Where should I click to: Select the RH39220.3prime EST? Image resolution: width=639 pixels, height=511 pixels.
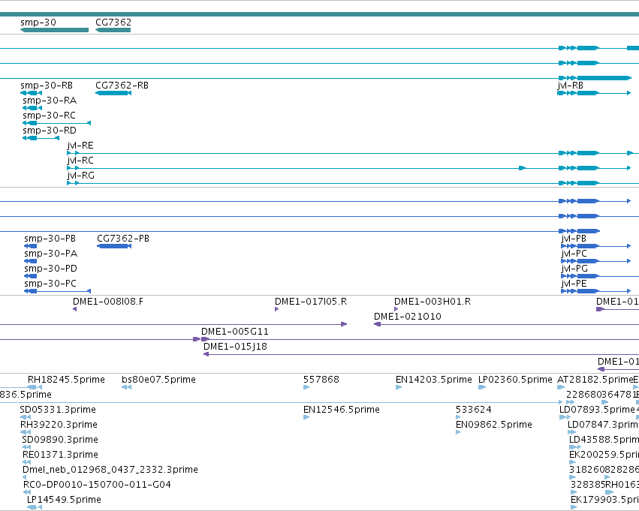26,432
